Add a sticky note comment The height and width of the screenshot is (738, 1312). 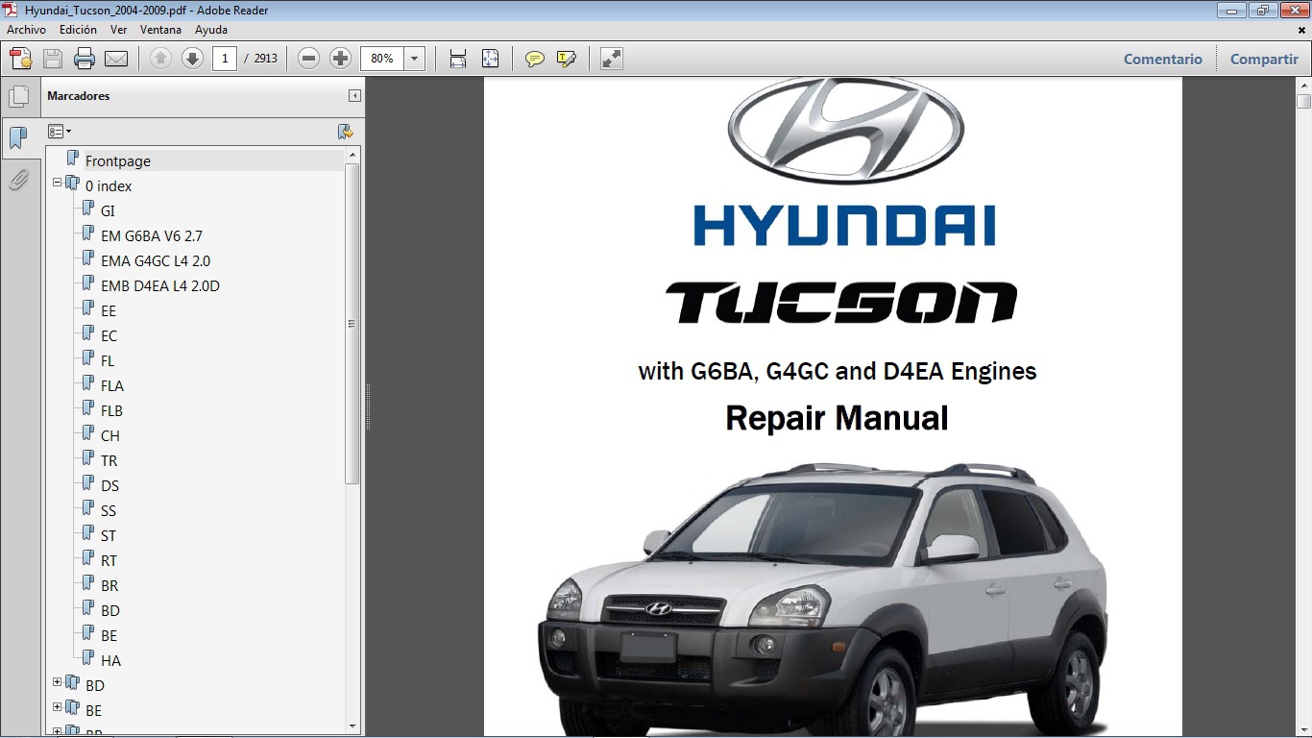point(534,59)
